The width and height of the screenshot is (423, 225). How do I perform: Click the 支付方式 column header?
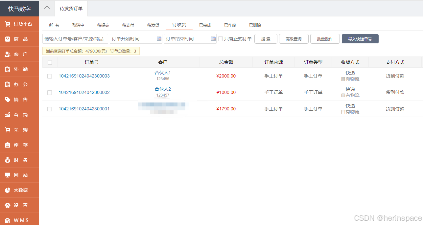[x=395, y=62]
